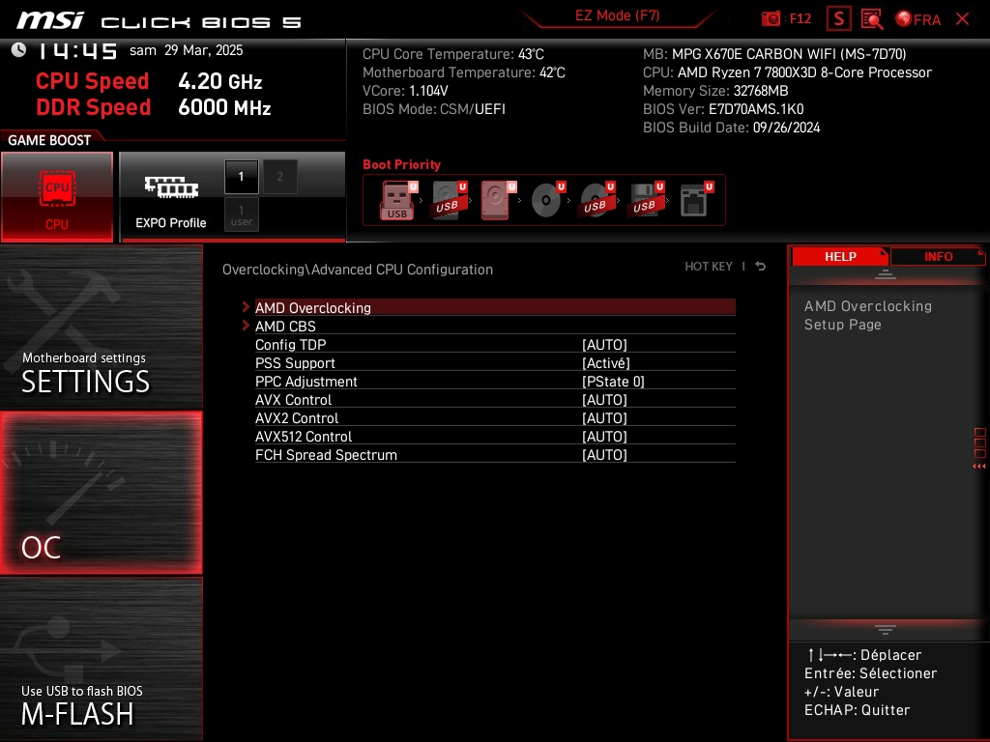990x742 pixels.
Task: Select EXPO user profile 1
Action: click(x=241, y=214)
